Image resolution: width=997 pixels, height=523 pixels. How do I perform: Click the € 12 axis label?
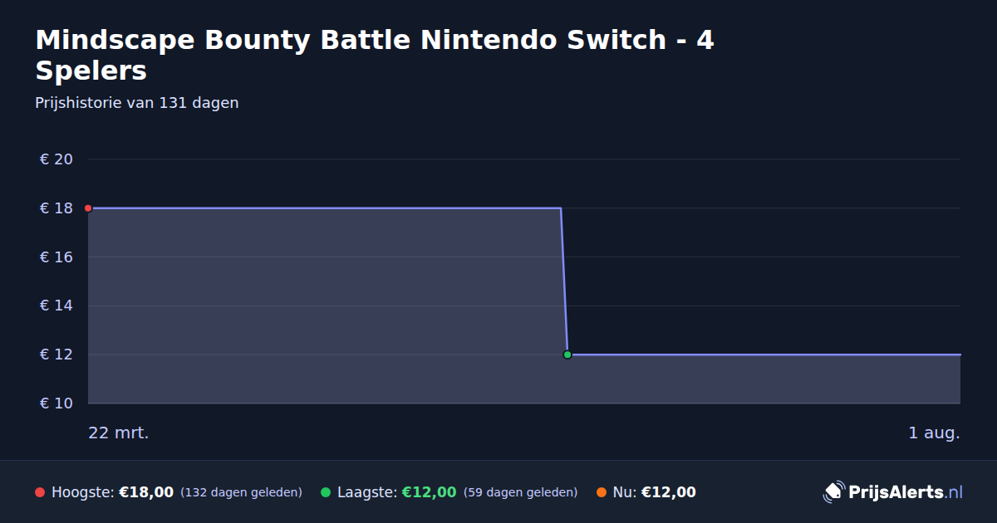56,354
